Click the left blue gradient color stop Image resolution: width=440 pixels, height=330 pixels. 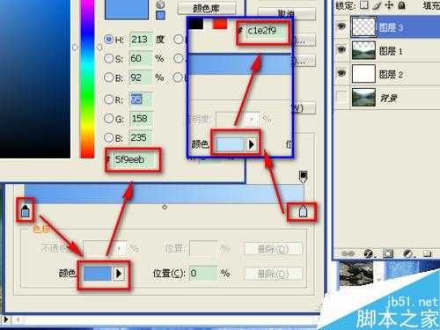[x=26, y=210]
